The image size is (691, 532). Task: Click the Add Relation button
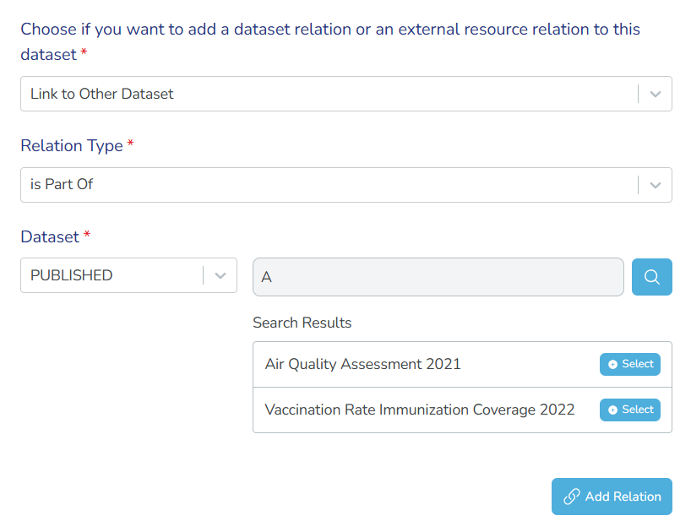(x=612, y=497)
